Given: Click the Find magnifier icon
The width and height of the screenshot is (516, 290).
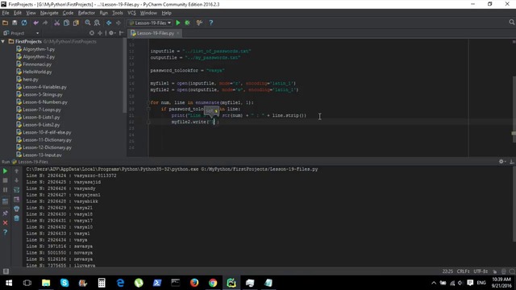Looking at the screenshot, I should (x=88, y=23).
